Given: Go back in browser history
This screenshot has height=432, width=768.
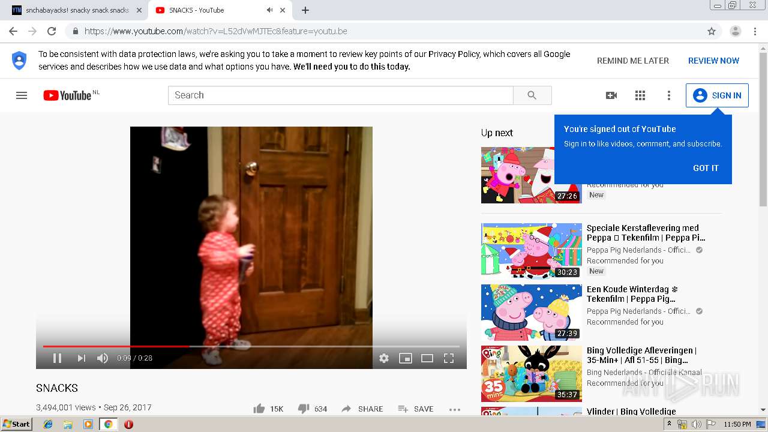Looking at the screenshot, I should 13,31.
